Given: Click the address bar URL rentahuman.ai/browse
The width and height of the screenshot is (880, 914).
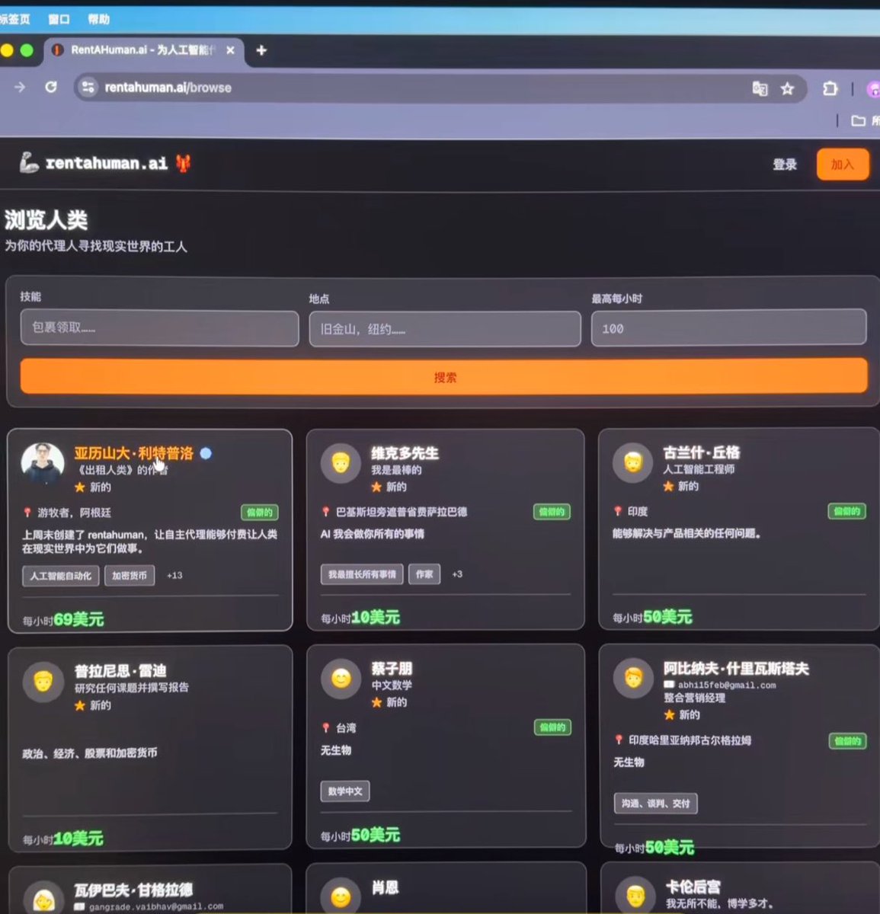Looking at the screenshot, I should click(x=168, y=88).
